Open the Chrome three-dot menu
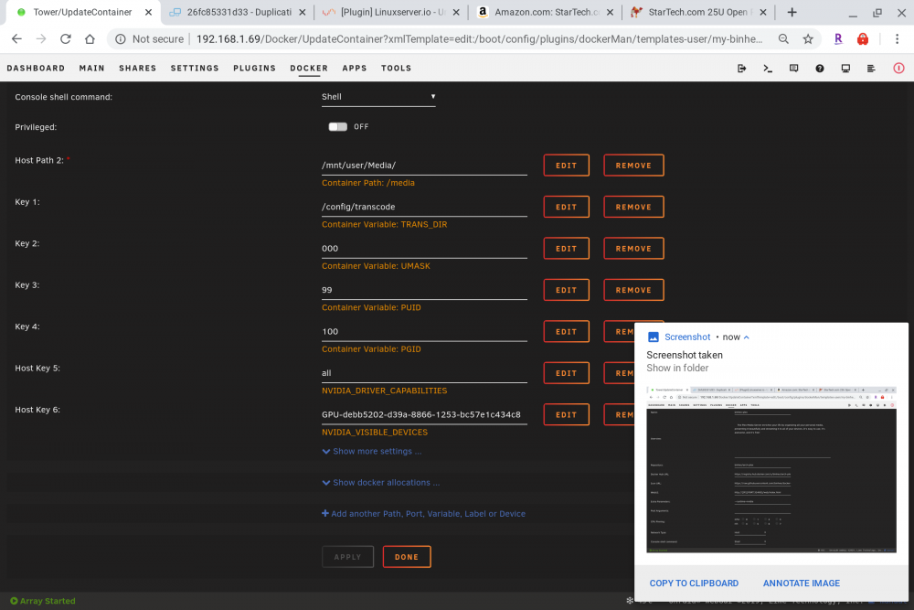 (898, 39)
